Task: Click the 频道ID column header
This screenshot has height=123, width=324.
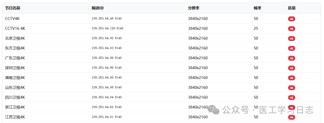Action: pyautogui.click(x=97, y=8)
